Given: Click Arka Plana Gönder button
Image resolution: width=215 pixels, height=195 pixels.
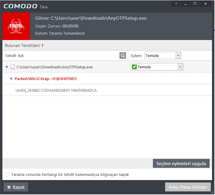Looking at the screenshot, I should [188, 187].
